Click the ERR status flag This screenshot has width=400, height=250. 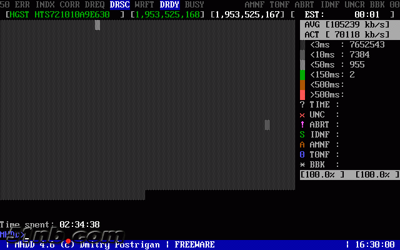tap(22, 4)
